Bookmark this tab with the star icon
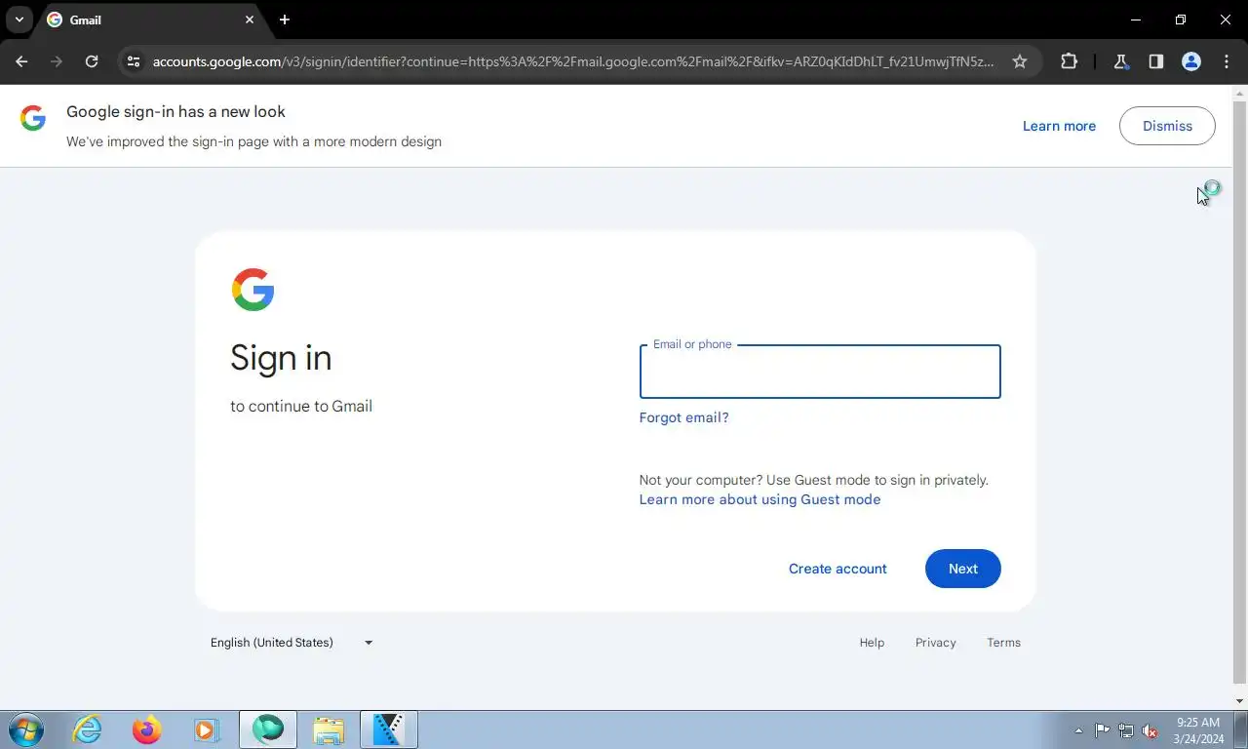 pyautogui.click(x=1020, y=61)
